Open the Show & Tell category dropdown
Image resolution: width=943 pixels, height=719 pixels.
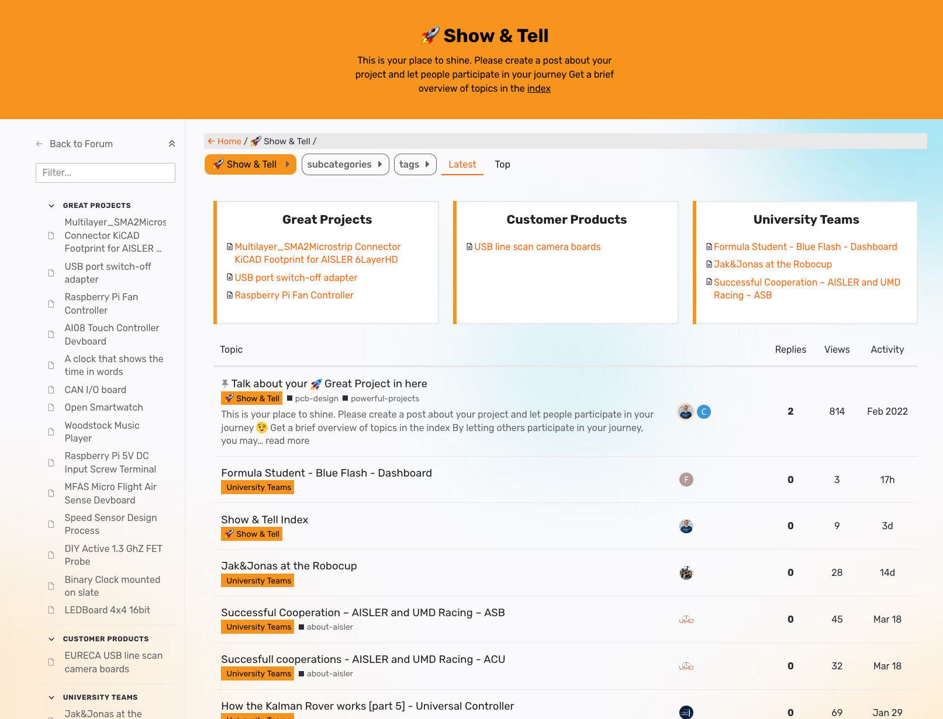coord(250,165)
